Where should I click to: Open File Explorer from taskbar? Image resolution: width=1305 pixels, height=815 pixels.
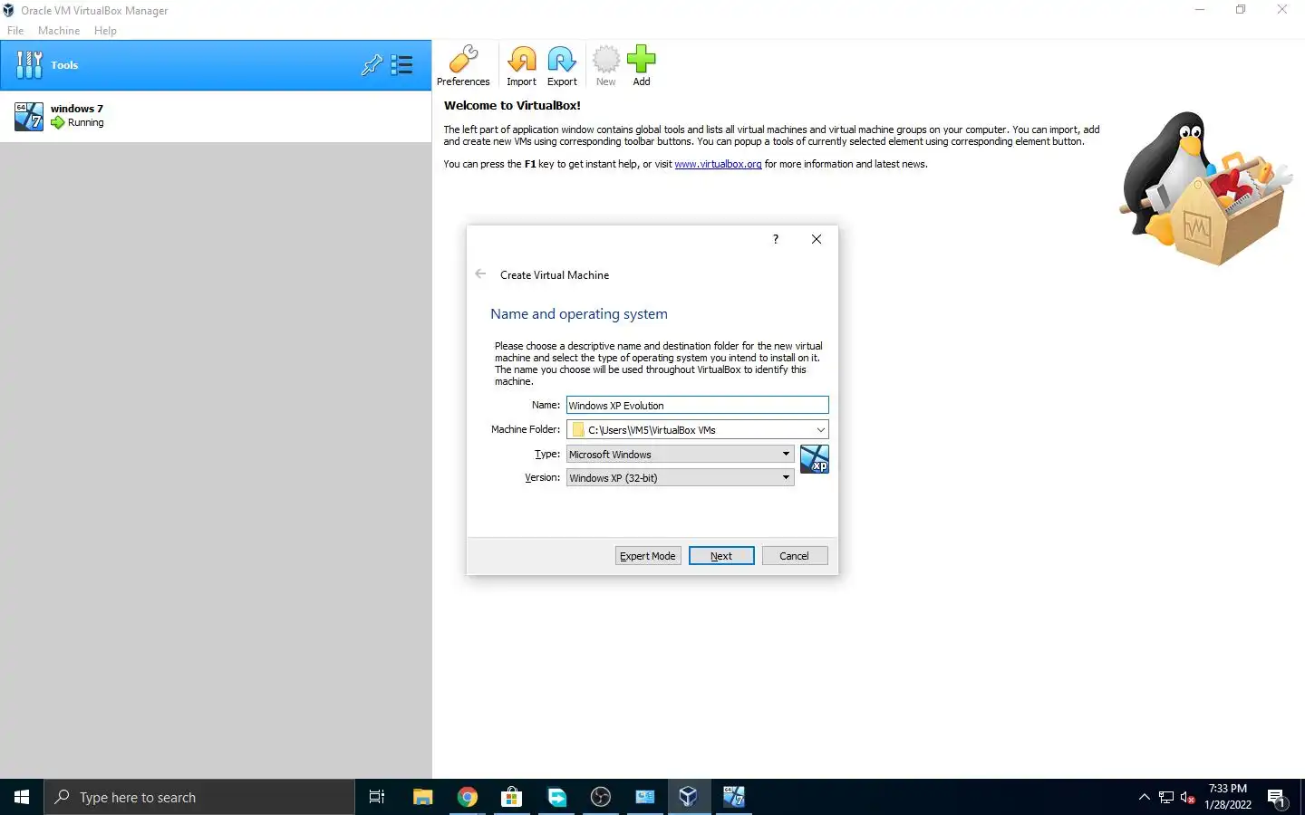[423, 797]
